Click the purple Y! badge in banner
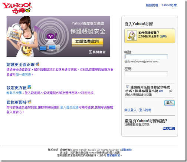 click(x=51, y=36)
